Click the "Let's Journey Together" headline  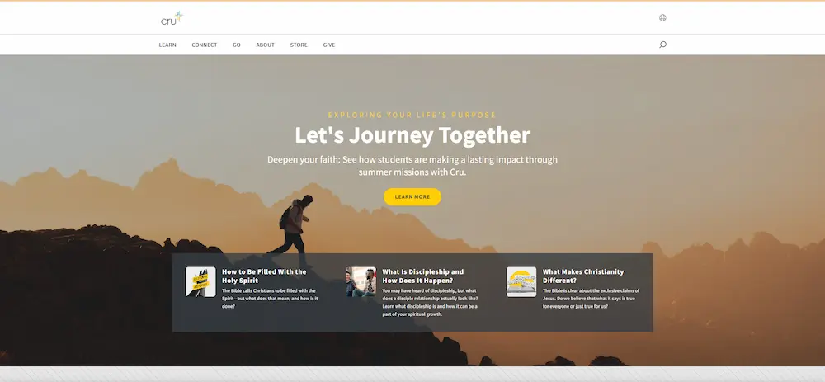pos(412,135)
